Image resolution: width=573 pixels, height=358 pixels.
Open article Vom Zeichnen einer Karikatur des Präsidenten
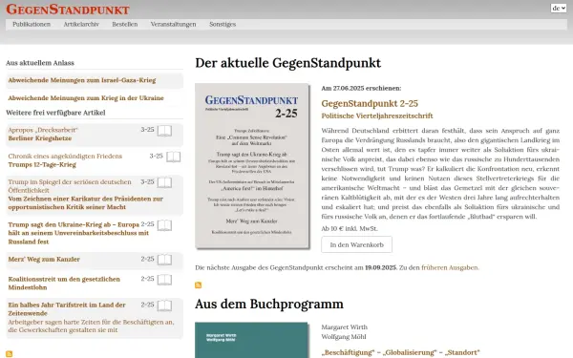tap(86, 202)
